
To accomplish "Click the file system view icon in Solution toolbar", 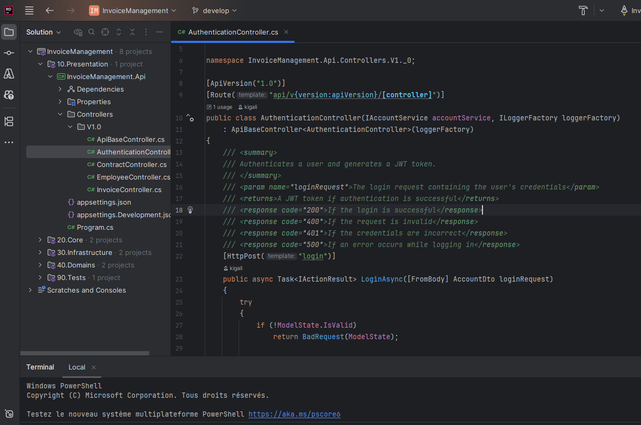I will [x=78, y=32].
